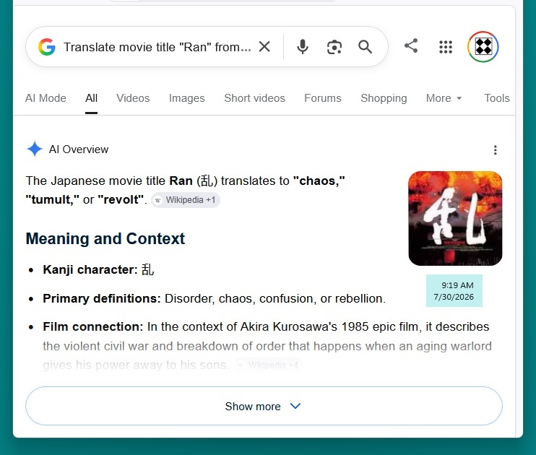The image size is (536, 455).
Task: Click the "Film connection:" bullet text
Action: tap(93, 327)
